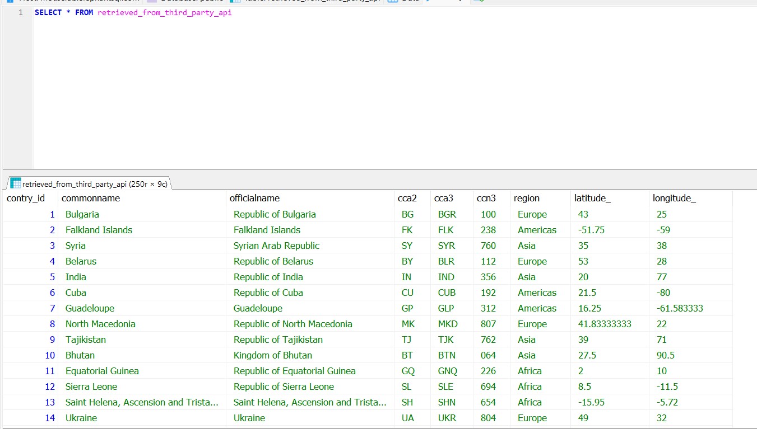
Task: Sort by the contry_id column header
Action: point(30,198)
